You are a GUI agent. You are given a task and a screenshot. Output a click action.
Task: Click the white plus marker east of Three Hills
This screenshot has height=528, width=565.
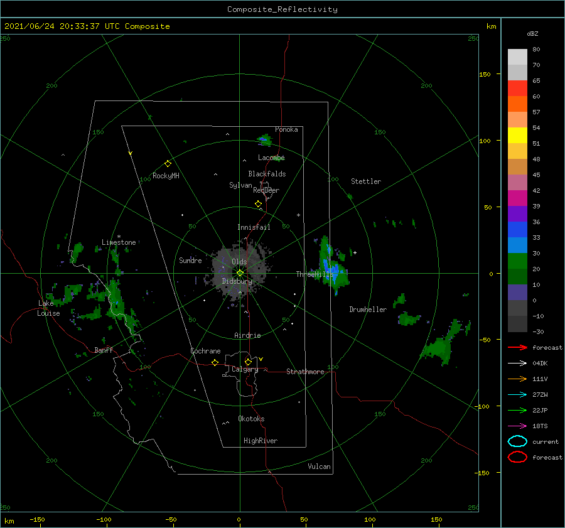[355, 252]
